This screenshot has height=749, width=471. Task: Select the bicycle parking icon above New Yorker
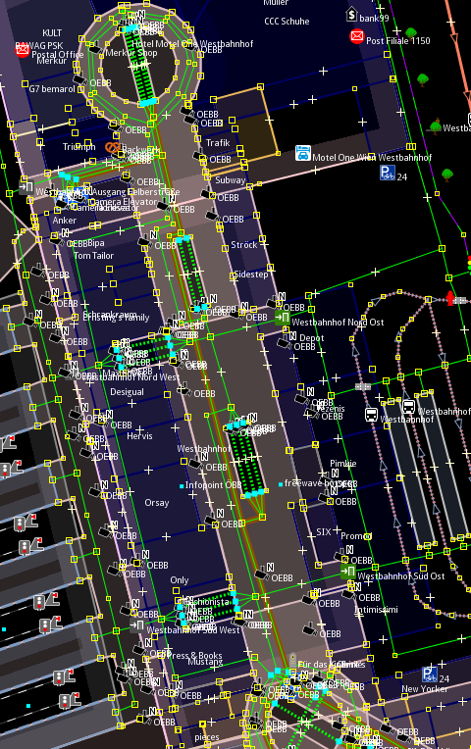coord(430,674)
